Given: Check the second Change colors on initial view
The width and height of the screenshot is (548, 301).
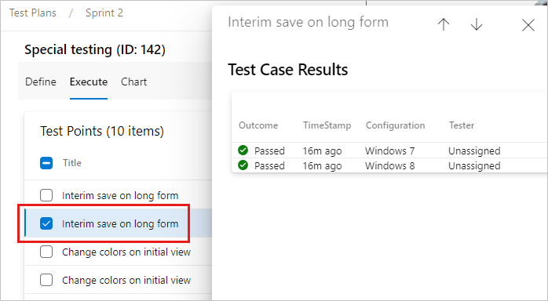Looking at the screenshot, I should tap(46, 280).
